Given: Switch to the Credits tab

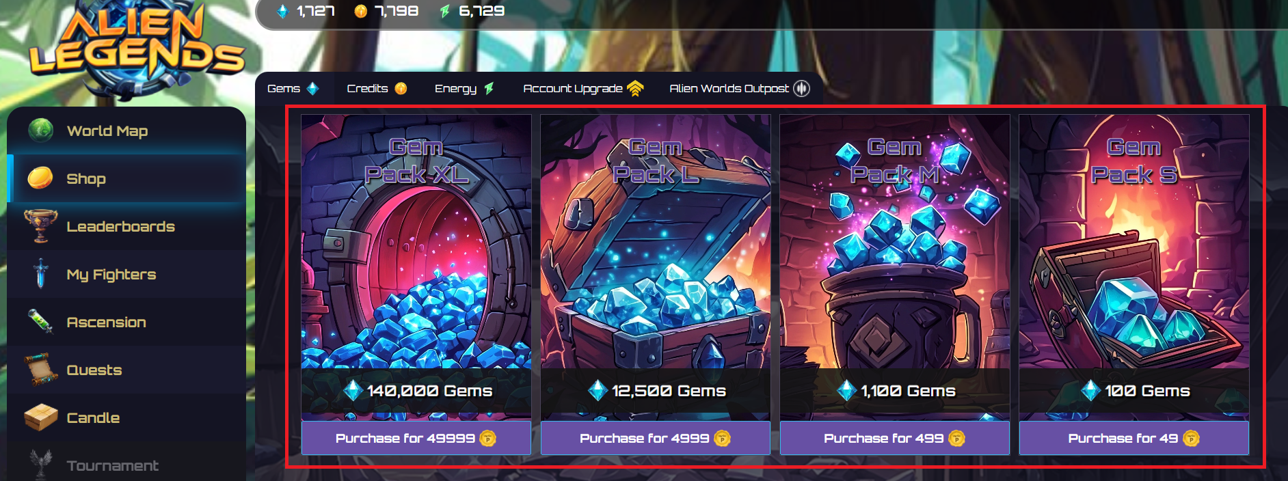Looking at the screenshot, I should click(x=377, y=88).
